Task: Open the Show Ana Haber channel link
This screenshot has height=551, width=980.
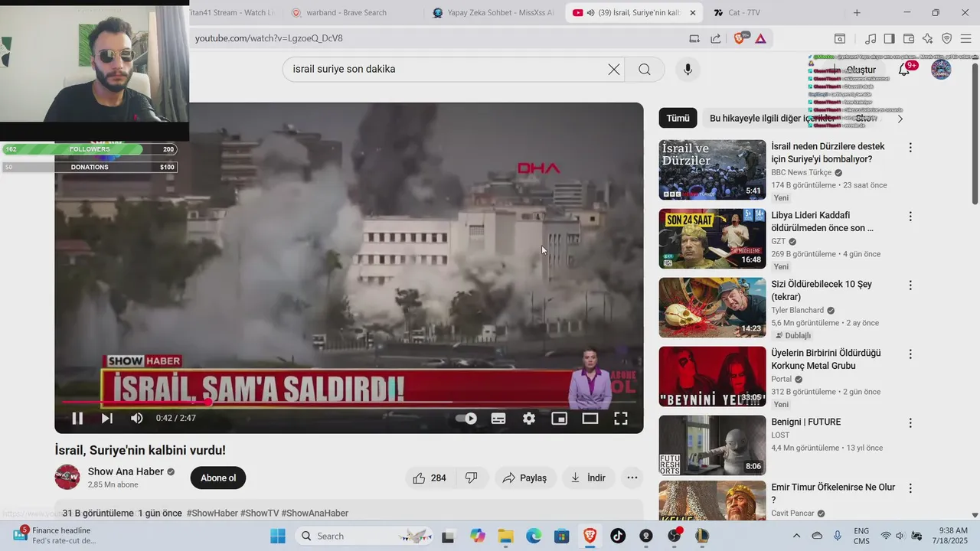Action: [126, 471]
